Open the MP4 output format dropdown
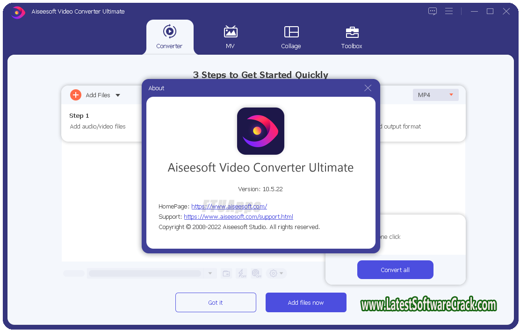The image size is (520, 330). [x=435, y=95]
